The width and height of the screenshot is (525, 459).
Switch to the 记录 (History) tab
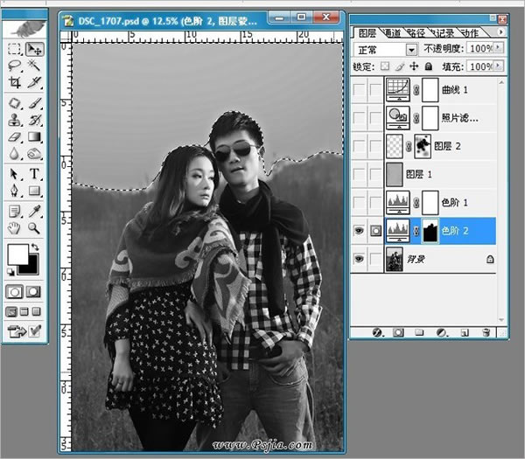point(443,33)
